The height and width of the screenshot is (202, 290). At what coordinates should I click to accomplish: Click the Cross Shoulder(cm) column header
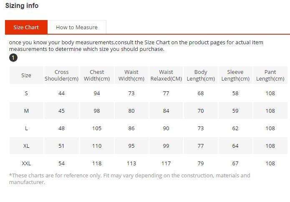pyautogui.click(x=61, y=75)
